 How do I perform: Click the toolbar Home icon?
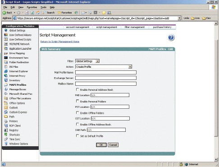(x=38, y=13)
